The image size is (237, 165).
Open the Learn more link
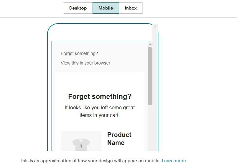[174, 161]
